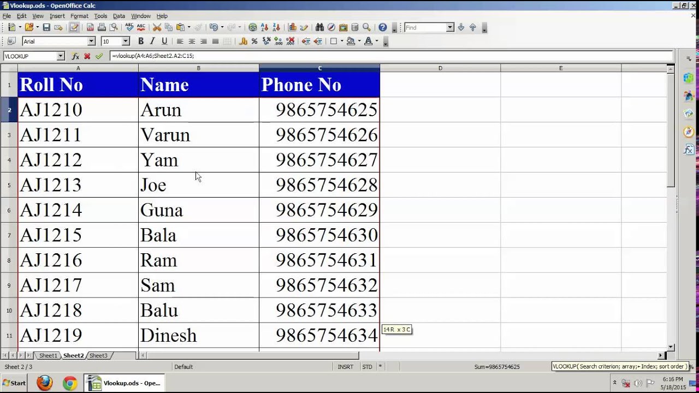The image size is (699, 393).
Task: Open Font Size dropdown
Action: tap(126, 41)
